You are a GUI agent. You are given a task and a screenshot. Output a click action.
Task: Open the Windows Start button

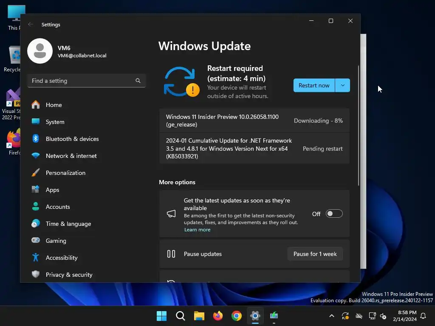161,316
